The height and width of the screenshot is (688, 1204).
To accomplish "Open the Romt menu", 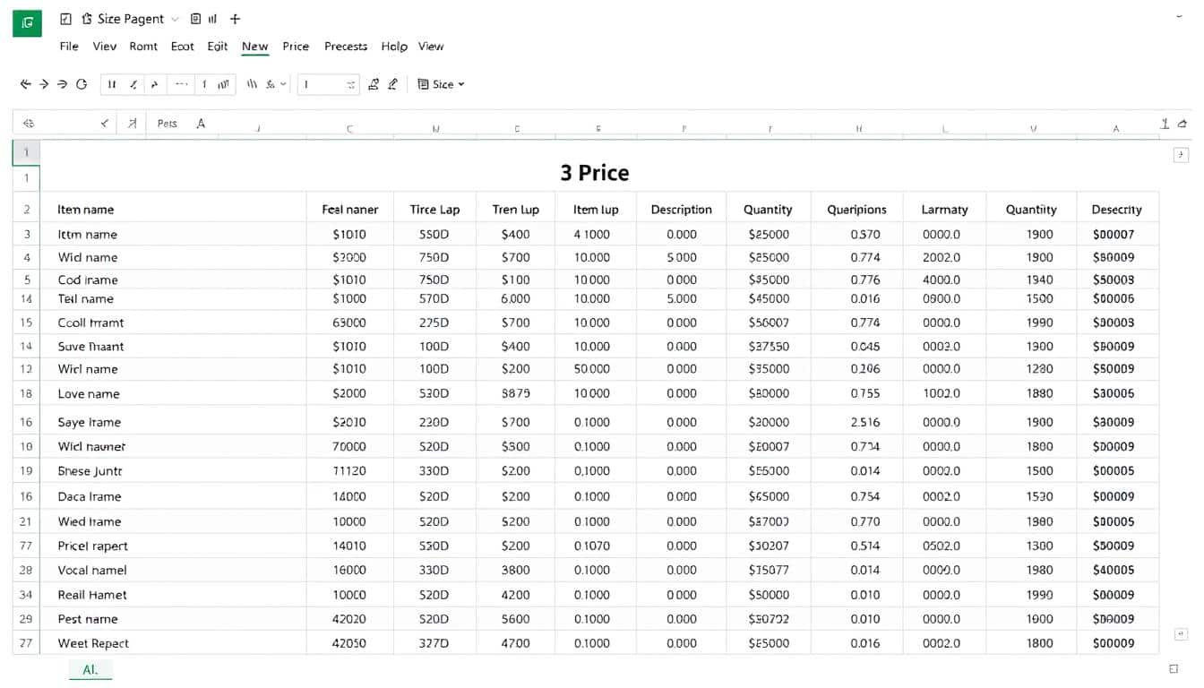I will click(x=143, y=47).
